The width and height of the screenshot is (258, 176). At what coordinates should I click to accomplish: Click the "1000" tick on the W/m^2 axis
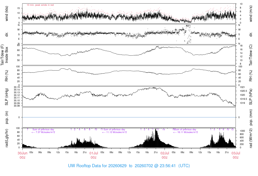pos(242,131)
